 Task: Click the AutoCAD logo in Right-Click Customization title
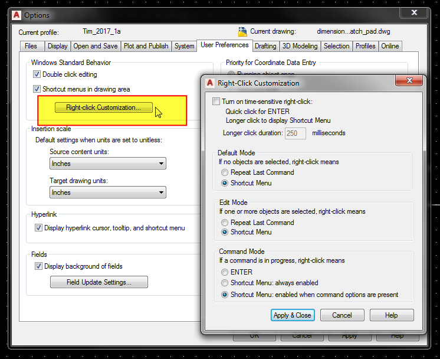tap(209, 83)
